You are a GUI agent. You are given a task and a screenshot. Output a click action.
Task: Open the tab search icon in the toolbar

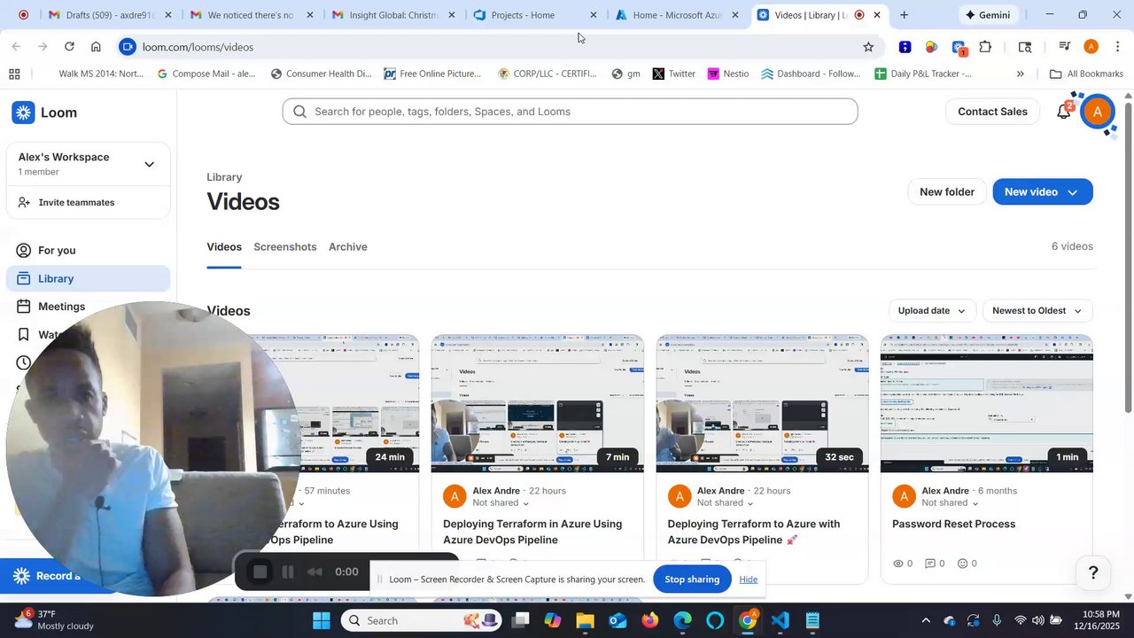tap(1025, 47)
